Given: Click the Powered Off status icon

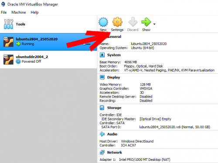Looking at the screenshot, I should tap(18, 61).
